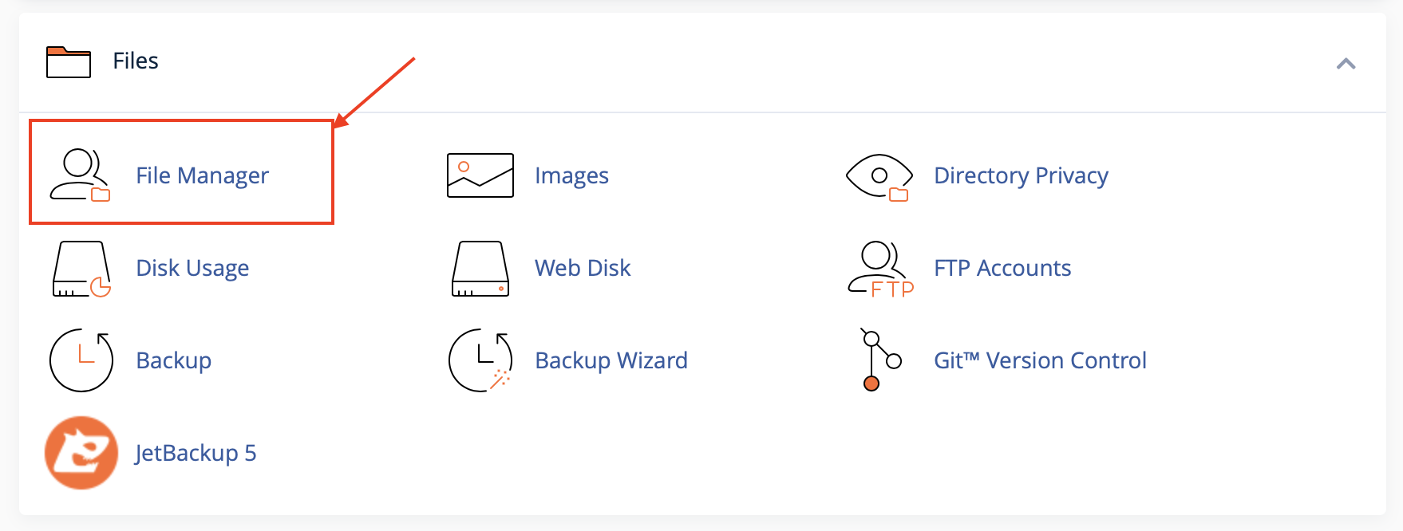Open Backup Wizard via its icon
Screen dimensions: 1403x531
(479, 360)
